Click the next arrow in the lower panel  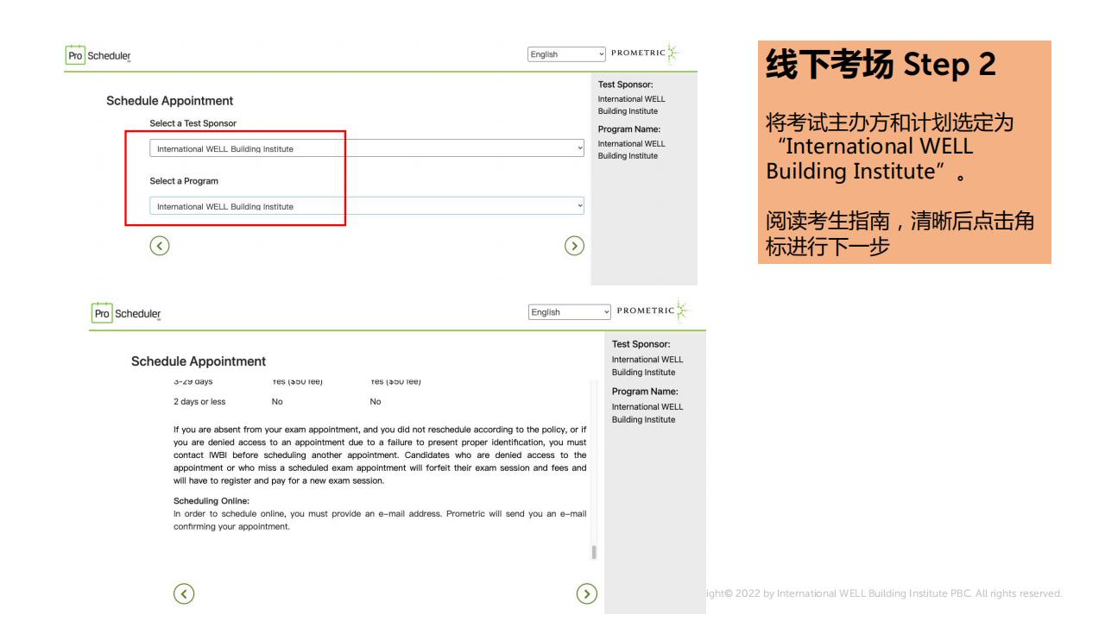(x=587, y=593)
